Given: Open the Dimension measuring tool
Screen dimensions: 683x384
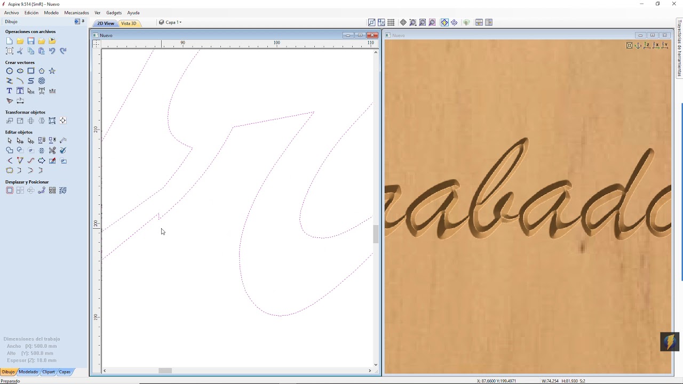Looking at the screenshot, I should click(20, 101).
